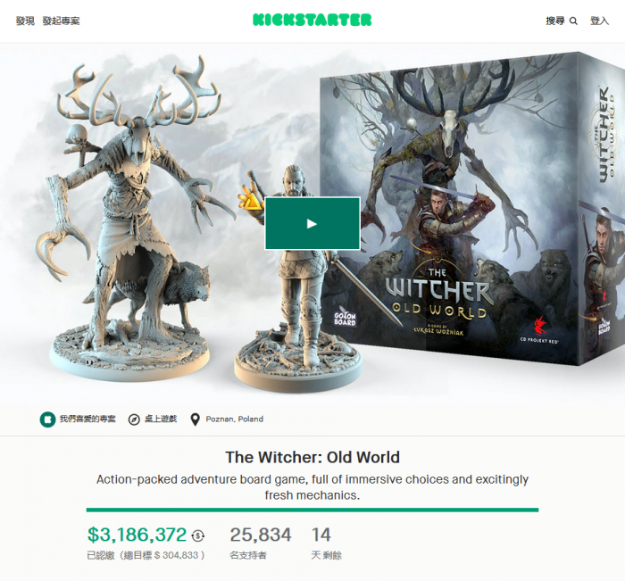Open search via magnifier icon
Viewport: 625px width, 581px height.
pyautogui.click(x=573, y=21)
